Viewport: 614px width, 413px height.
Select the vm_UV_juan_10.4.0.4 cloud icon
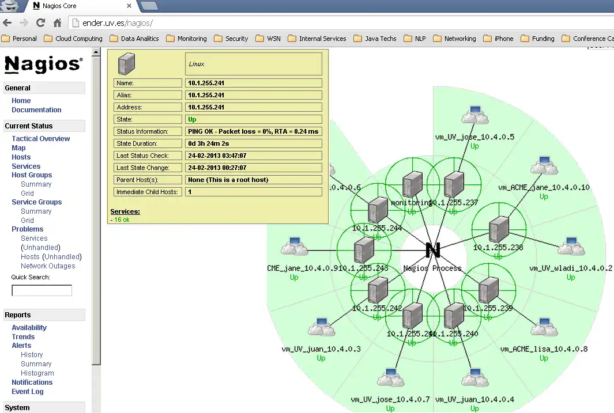coord(474,377)
